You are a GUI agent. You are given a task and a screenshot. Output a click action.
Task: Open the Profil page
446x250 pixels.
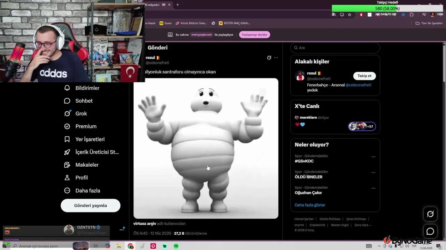click(76, 177)
